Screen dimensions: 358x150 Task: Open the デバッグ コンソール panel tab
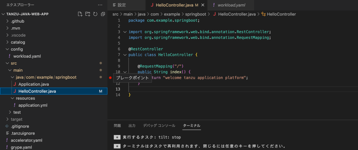point(159,126)
